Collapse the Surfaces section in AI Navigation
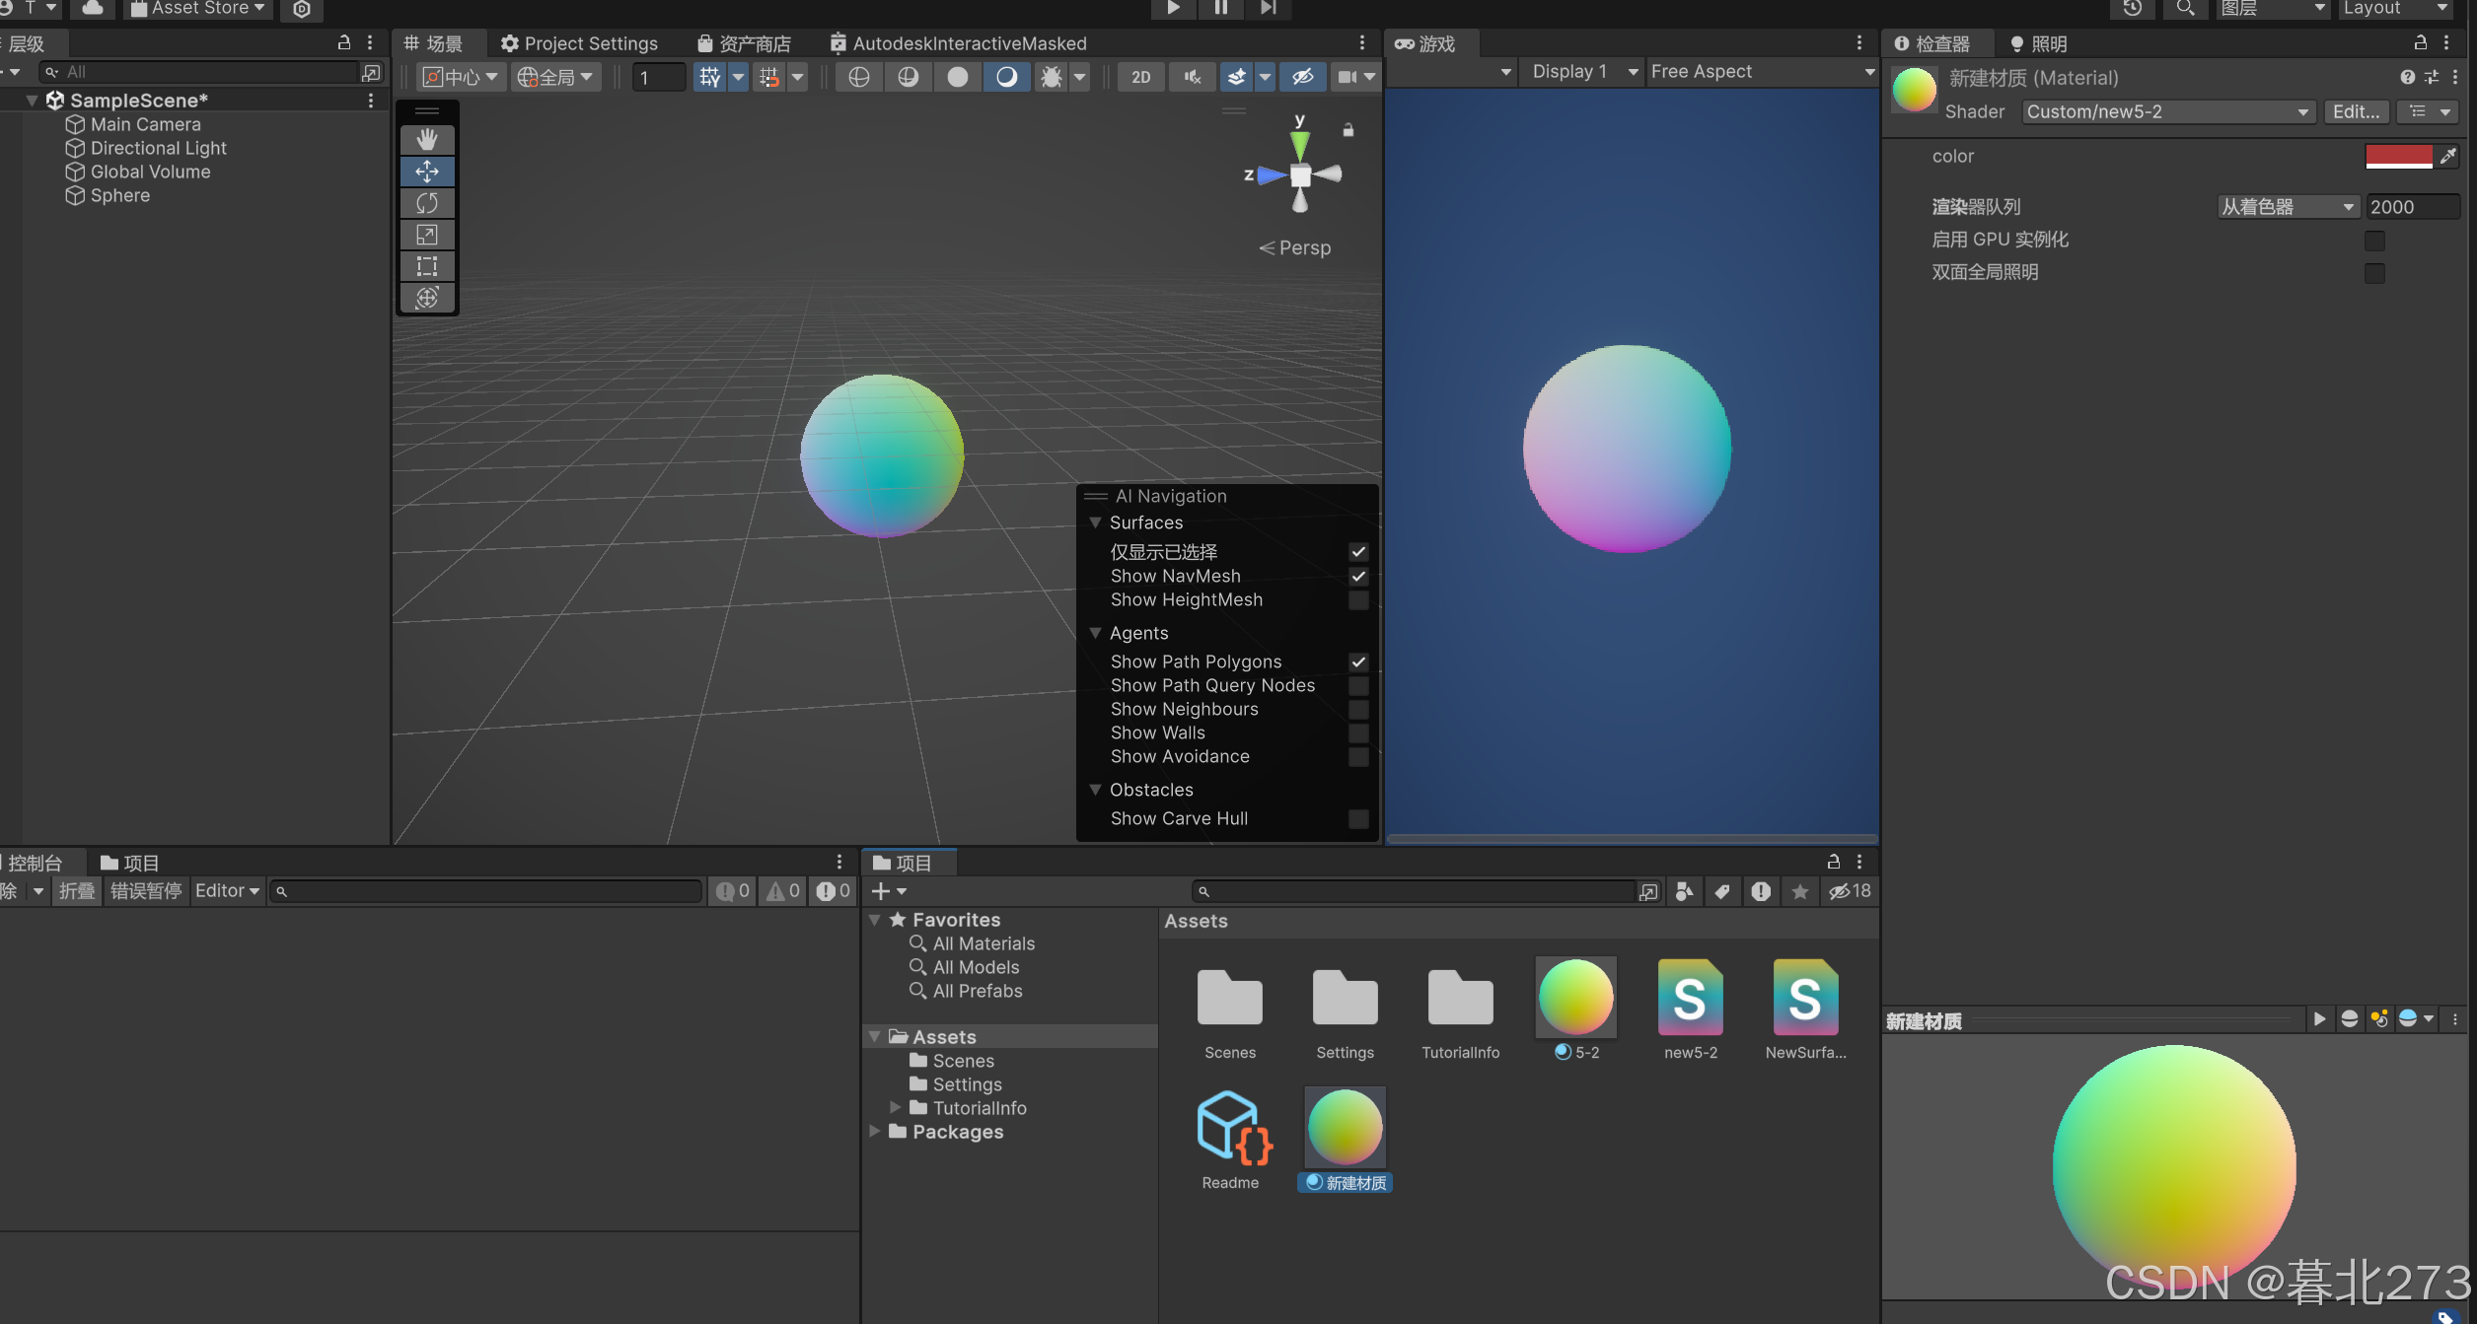The height and width of the screenshot is (1324, 2477). (x=1096, y=523)
